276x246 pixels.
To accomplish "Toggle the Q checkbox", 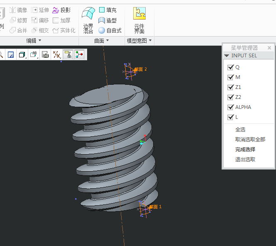I will [x=230, y=67].
